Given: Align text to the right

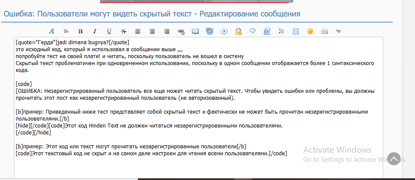Looking at the screenshot, I should pyautogui.click(x=167, y=31).
